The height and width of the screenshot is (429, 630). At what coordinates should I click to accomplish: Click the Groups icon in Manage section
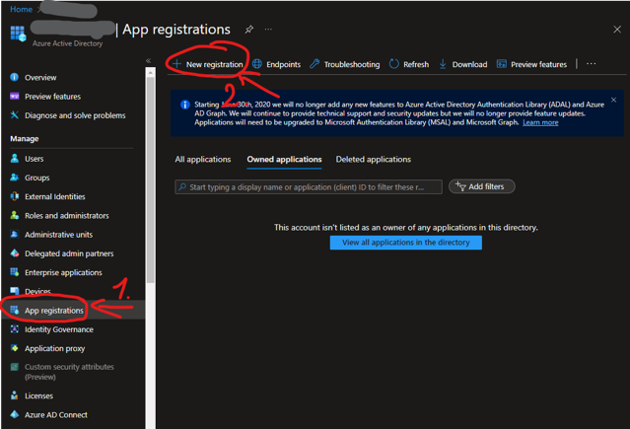15,178
